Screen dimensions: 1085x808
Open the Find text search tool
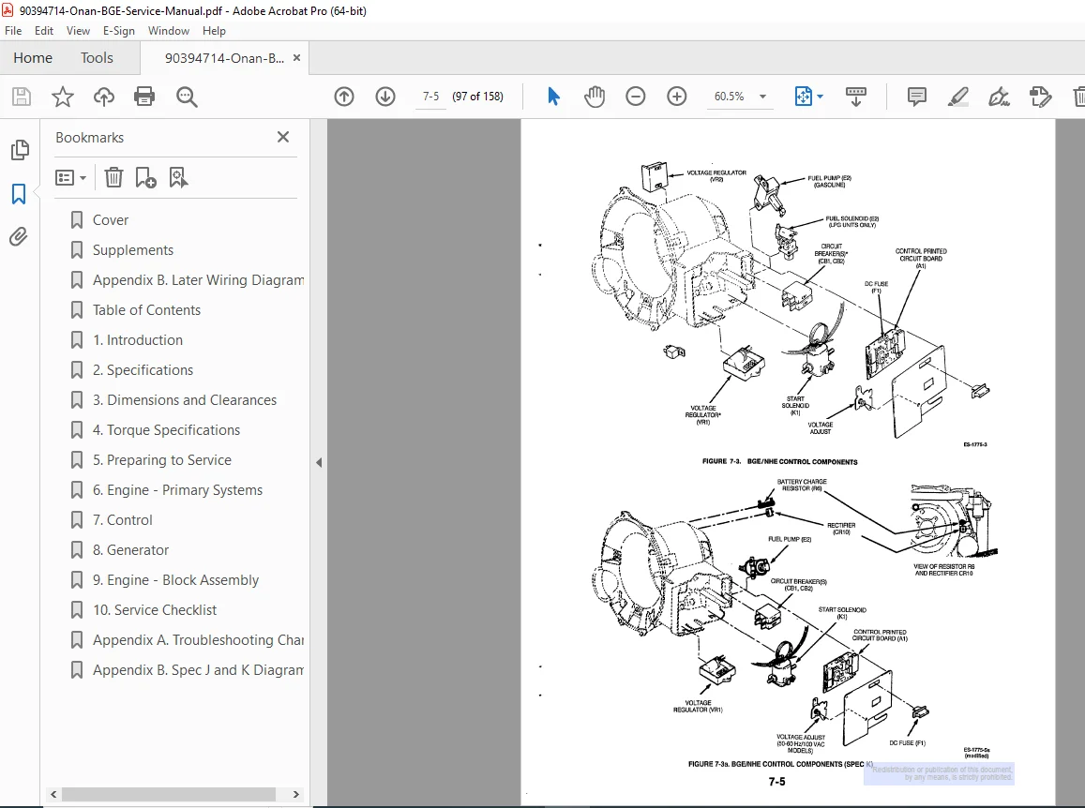pos(187,97)
